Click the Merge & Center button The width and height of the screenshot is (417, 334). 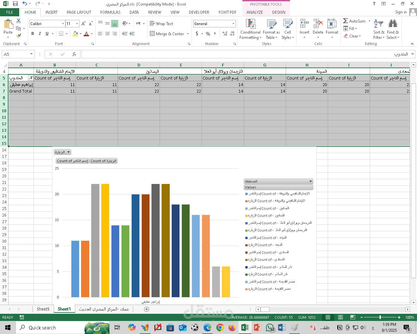(167, 34)
